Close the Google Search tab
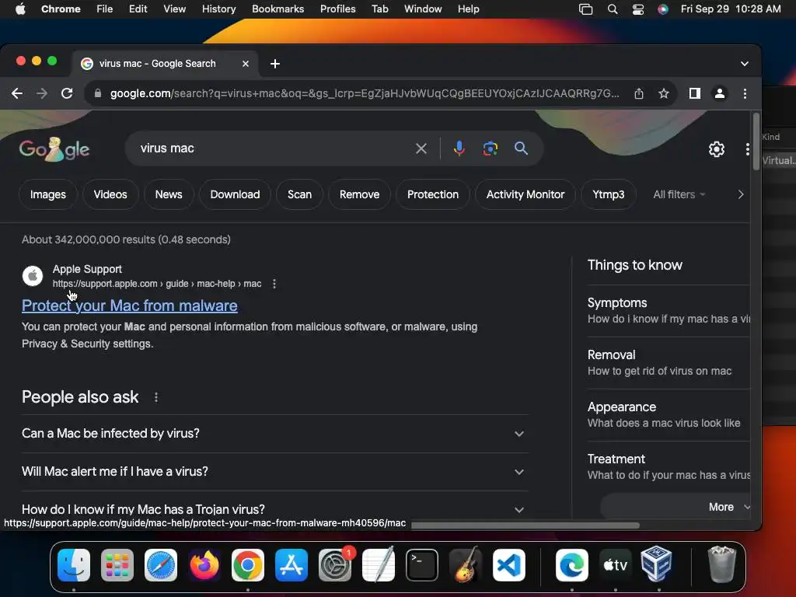This screenshot has width=796, height=597. [x=246, y=64]
